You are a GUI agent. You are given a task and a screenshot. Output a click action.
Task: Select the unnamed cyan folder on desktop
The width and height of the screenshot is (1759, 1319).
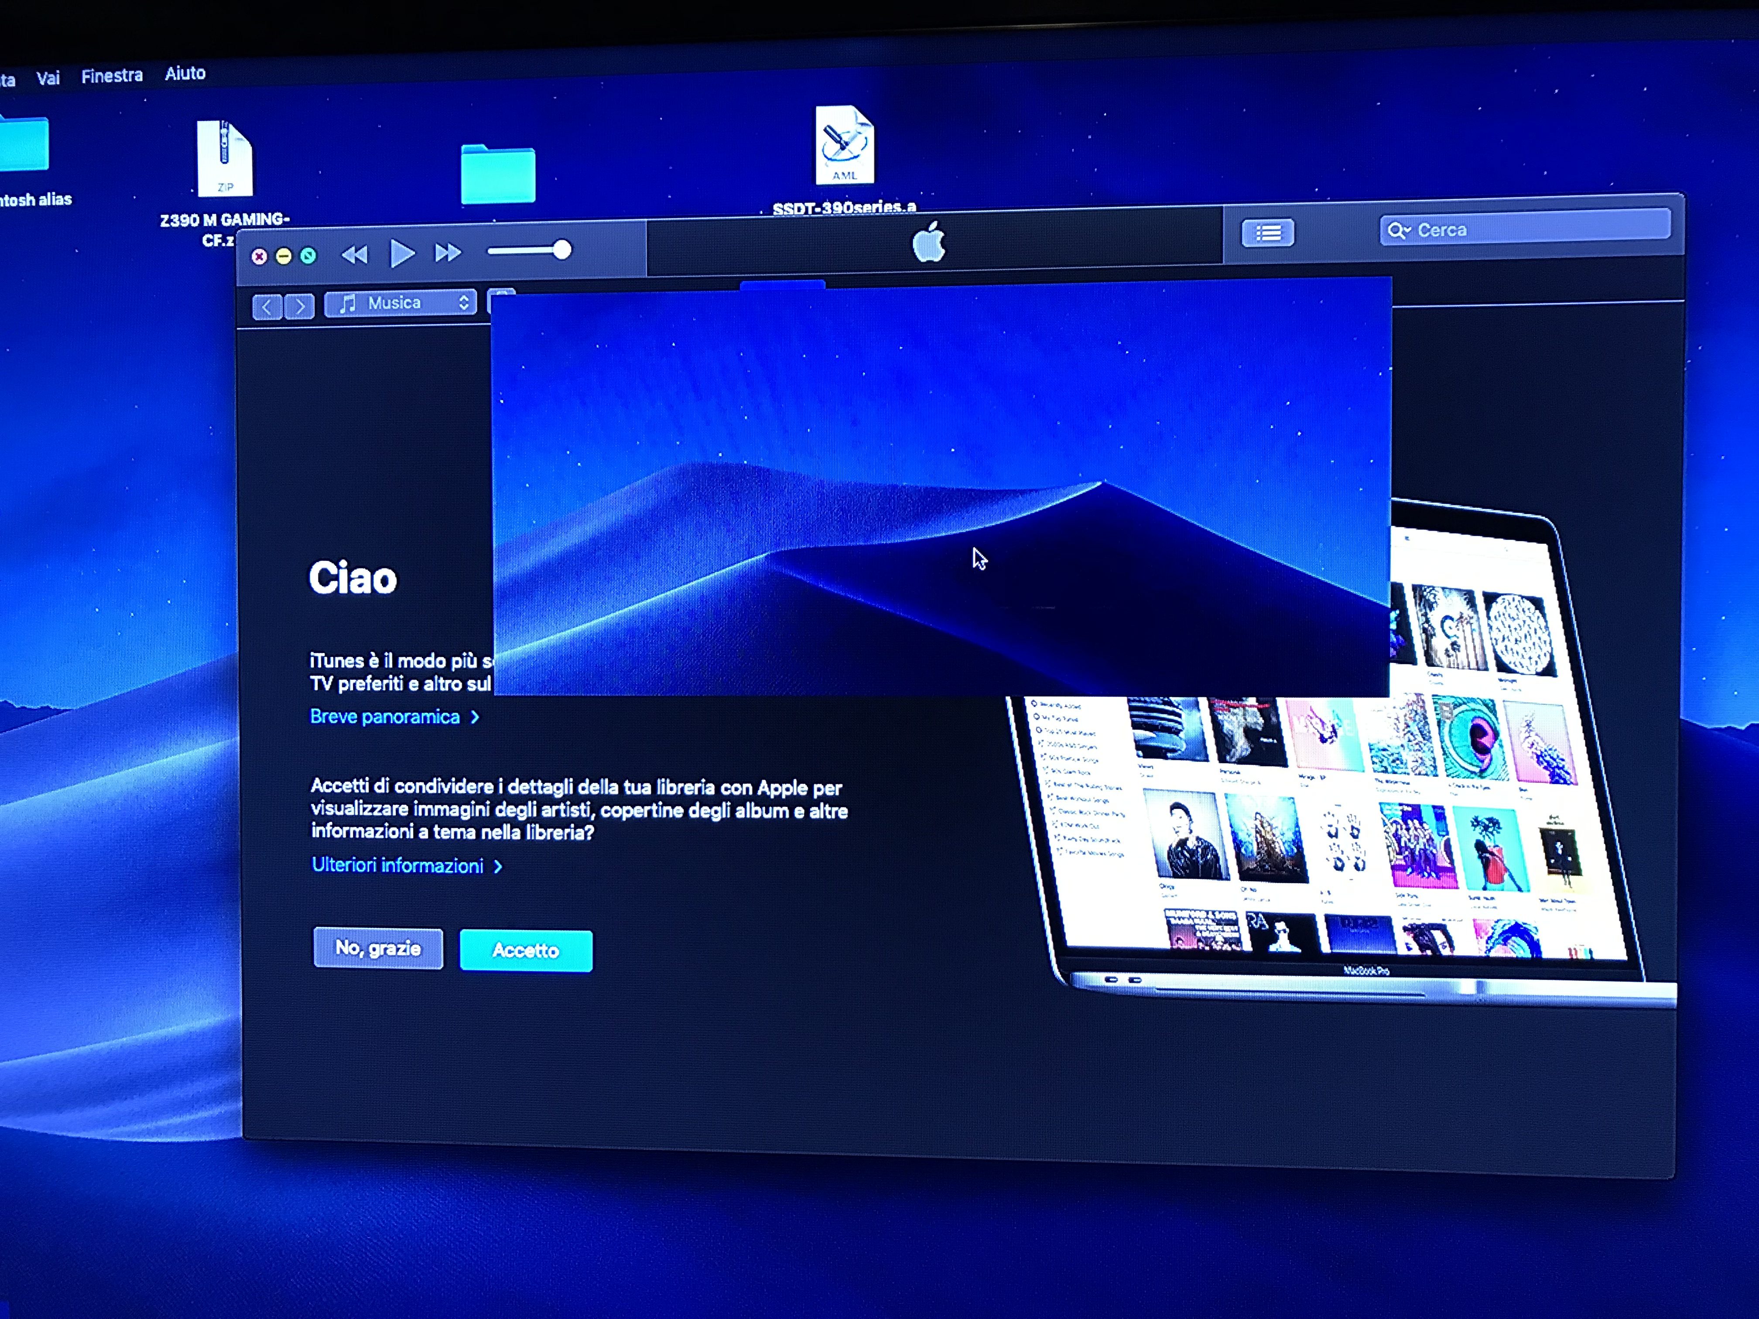point(498,173)
